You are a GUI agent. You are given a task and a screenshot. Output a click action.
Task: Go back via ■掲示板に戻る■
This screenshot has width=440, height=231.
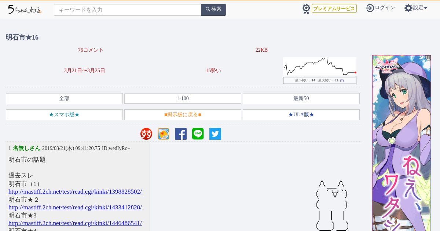(183, 115)
